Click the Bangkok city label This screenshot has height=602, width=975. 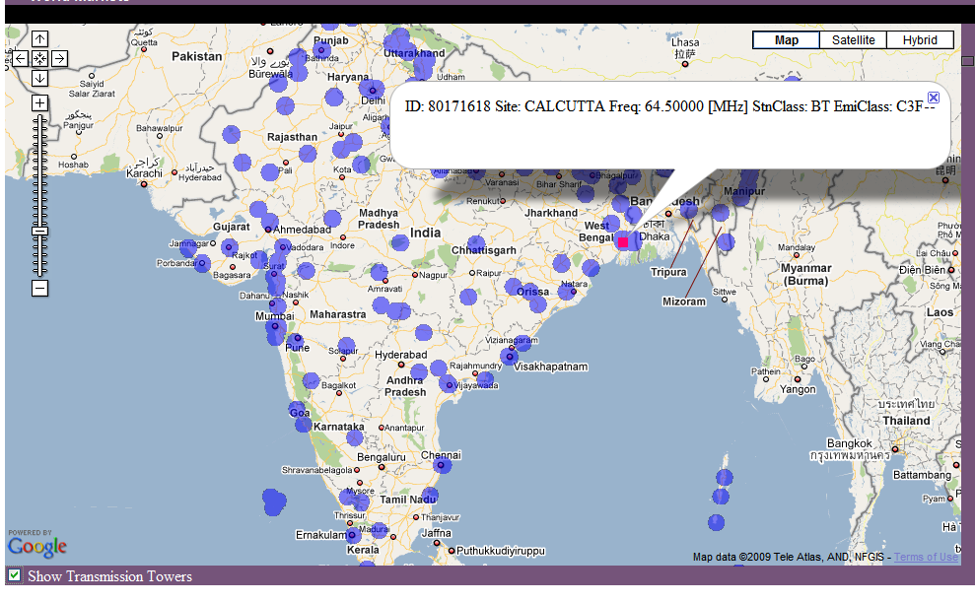(x=850, y=443)
